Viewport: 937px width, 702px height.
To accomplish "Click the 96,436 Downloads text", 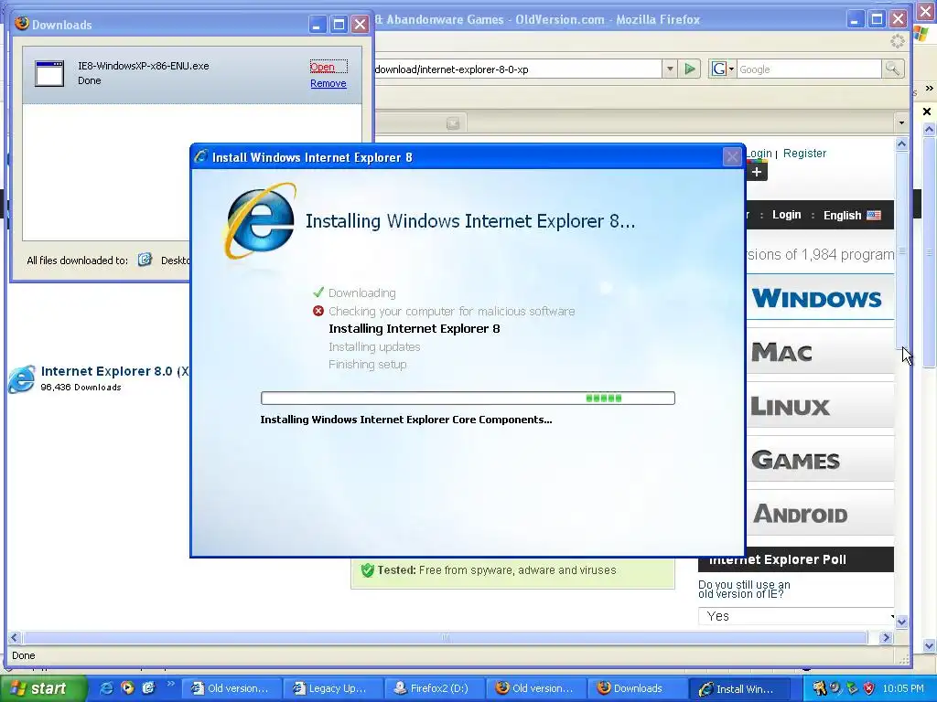I will point(81,388).
